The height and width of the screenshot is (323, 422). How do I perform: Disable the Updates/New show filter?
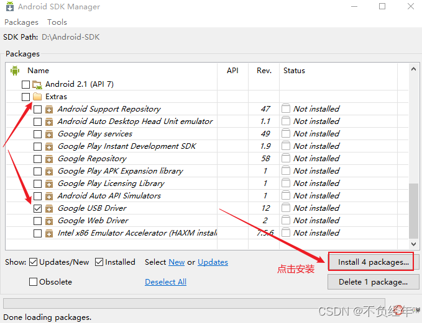click(33, 262)
